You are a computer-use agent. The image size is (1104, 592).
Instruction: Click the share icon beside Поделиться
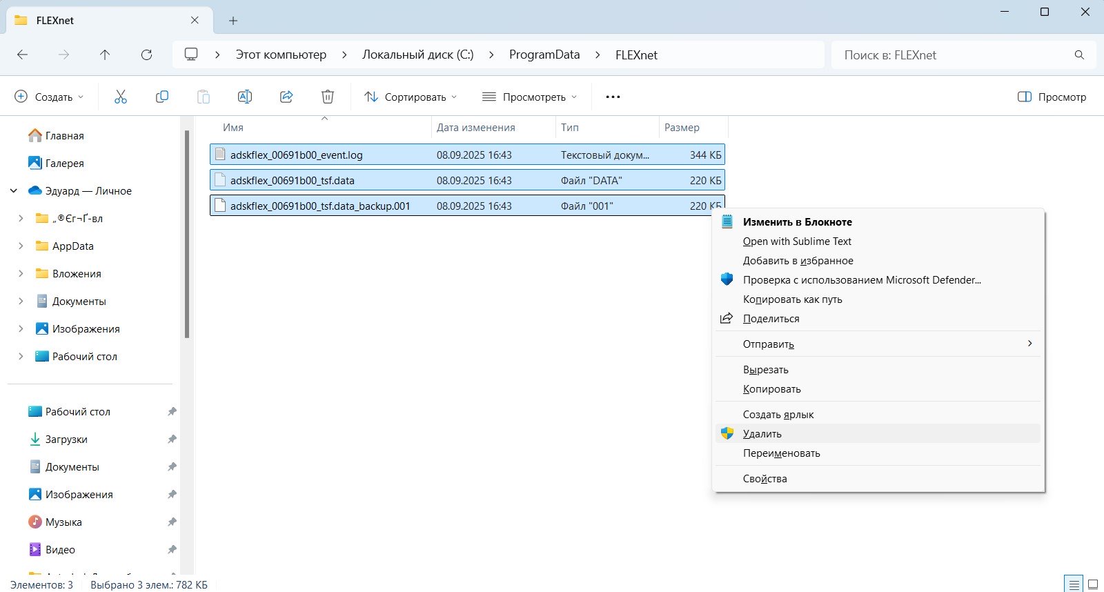coord(727,318)
